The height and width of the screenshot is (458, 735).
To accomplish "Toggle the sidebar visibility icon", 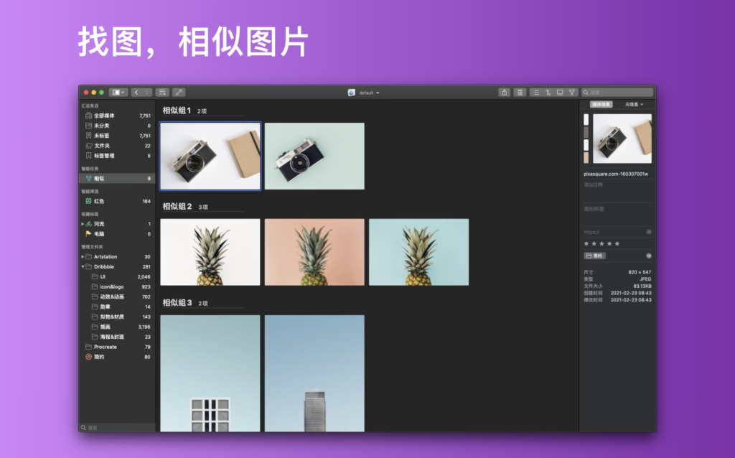I will coord(117,92).
